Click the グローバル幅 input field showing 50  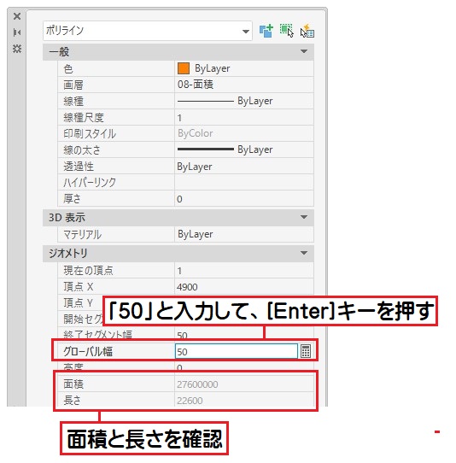[237, 351]
